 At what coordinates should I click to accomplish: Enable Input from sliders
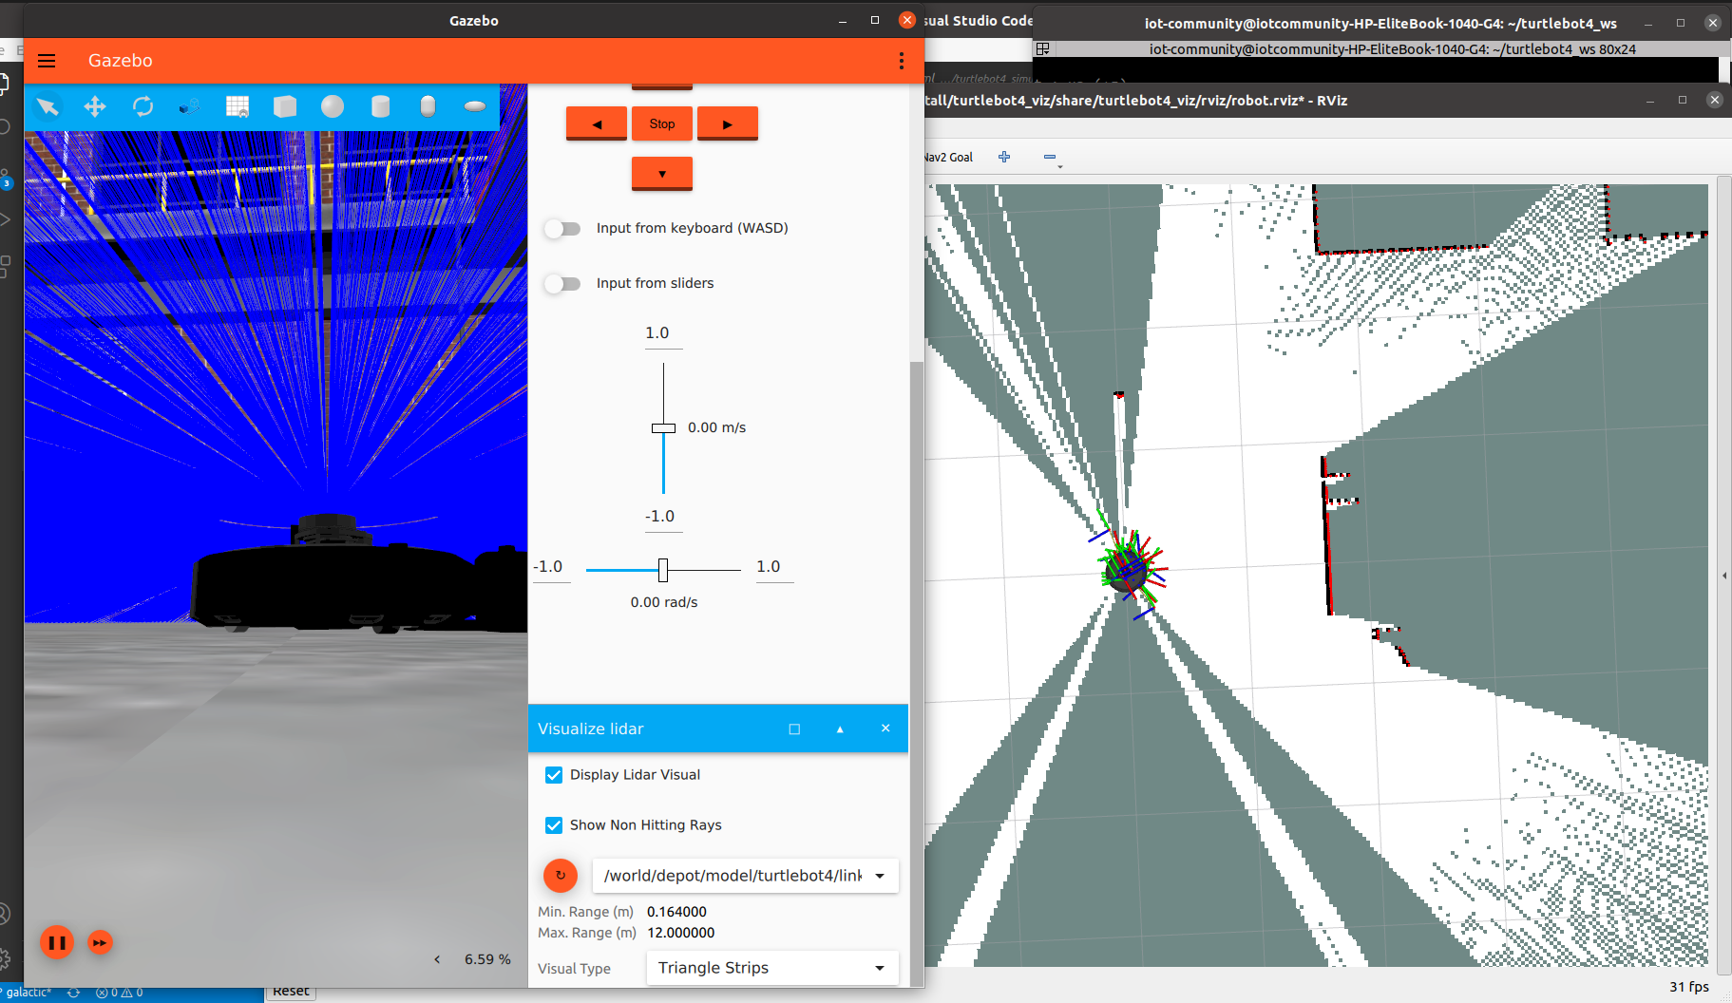(562, 283)
